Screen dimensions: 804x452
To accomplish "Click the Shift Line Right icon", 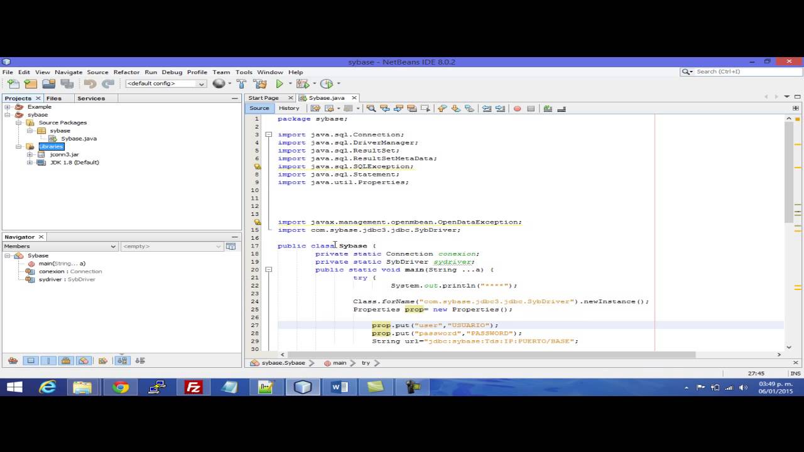I will pos(500,109).
